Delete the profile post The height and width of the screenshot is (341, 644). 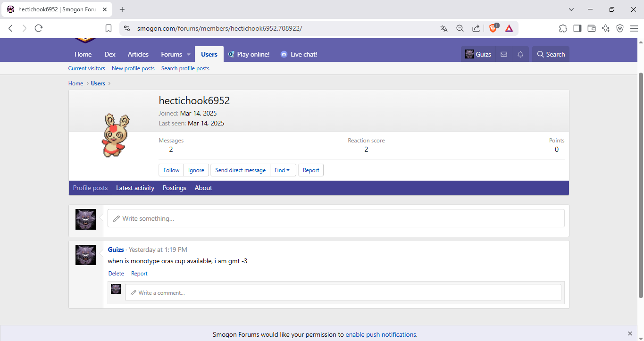pos(116,274)
